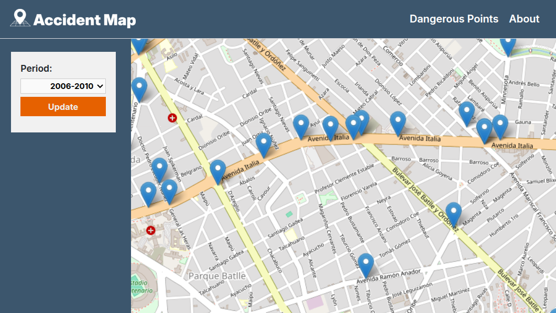This screenshot has height=313, width=556.
Task: Select the pin covering the Doctor Pedro Escuder label
Action: [x=159, y=170]
